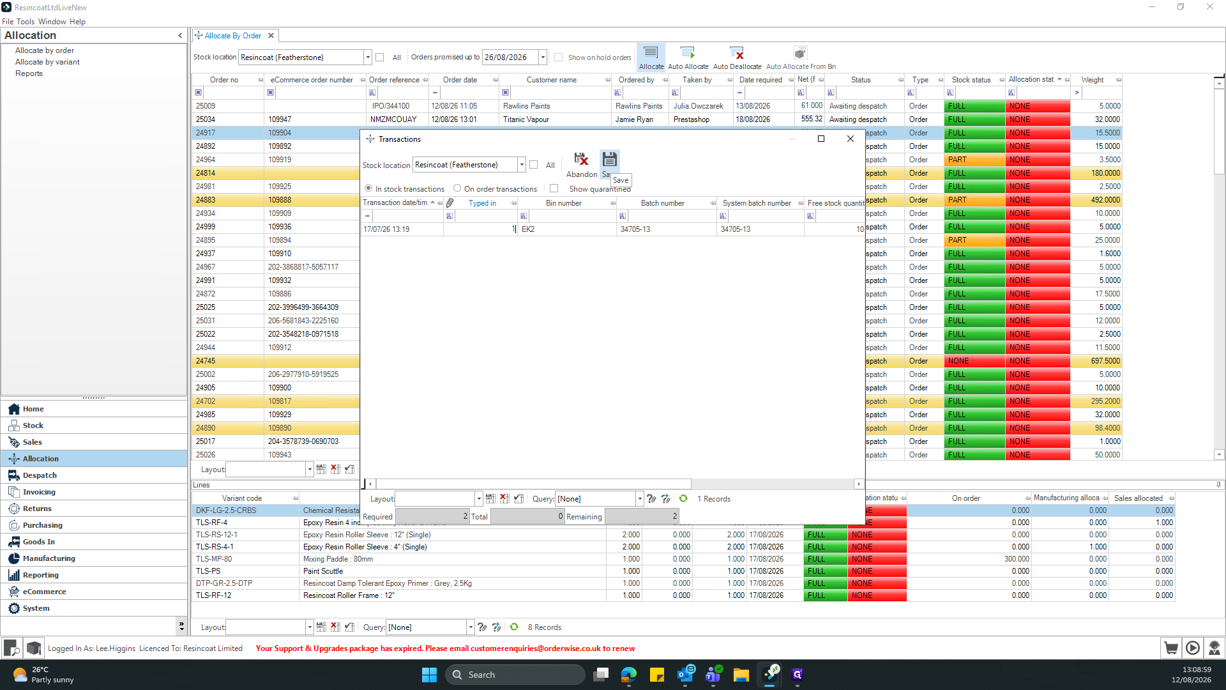Viewport: 1226px width, 690px height.
Task: Click refresh icon beside 8 Records
Action: (514, 627)
